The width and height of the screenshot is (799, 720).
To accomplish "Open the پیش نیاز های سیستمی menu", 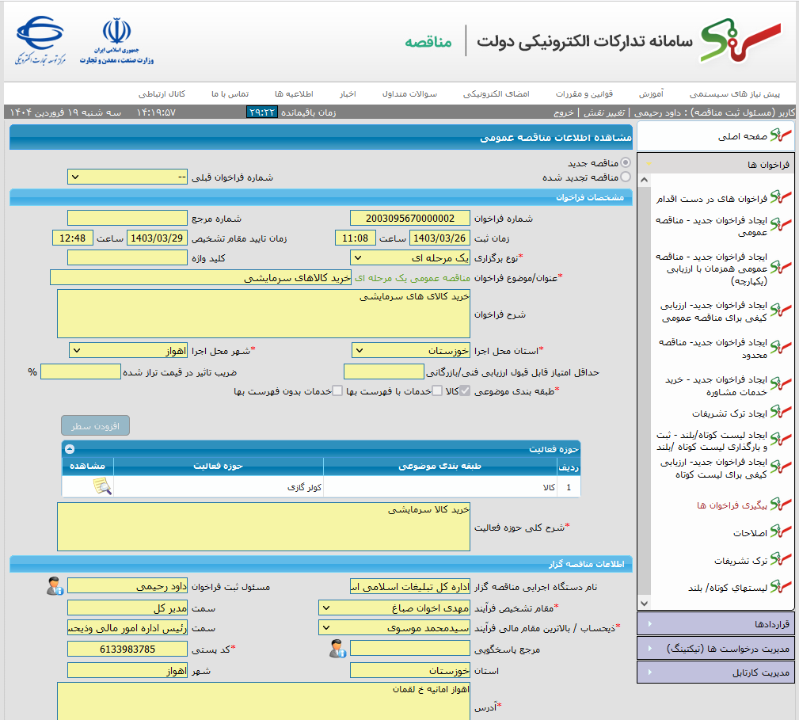I will click(x=734, y=94).
